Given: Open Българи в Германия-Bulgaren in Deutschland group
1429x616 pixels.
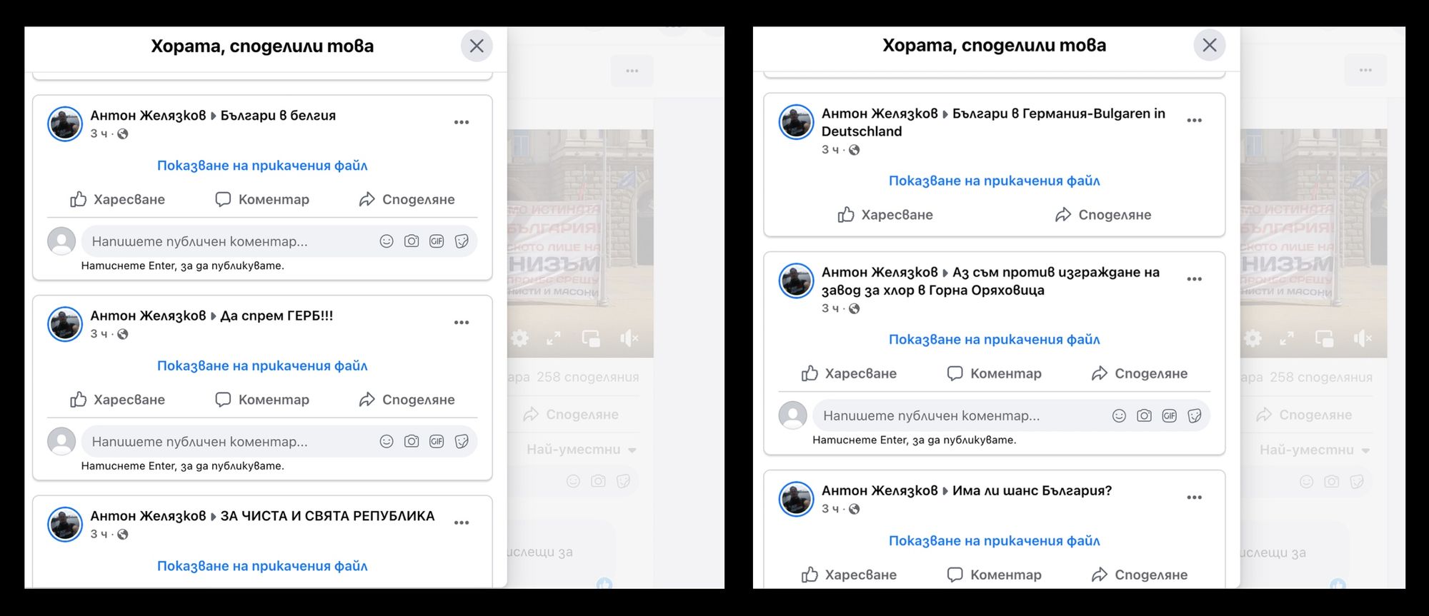Looking at the screenshot, I should [x=993, y=122].
